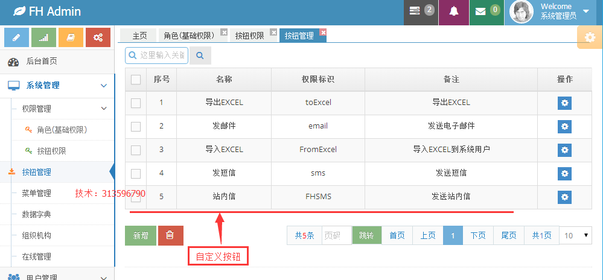603x280 pixels.
Task: Switch to the 角色(基础权限) tab
Action: pyautogui.click(x=189, y=36)
